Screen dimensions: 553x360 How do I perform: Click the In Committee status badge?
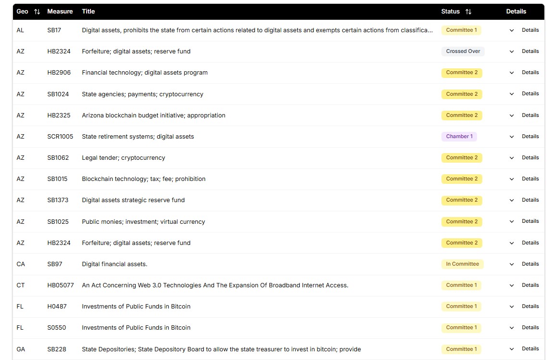point(463,264)
